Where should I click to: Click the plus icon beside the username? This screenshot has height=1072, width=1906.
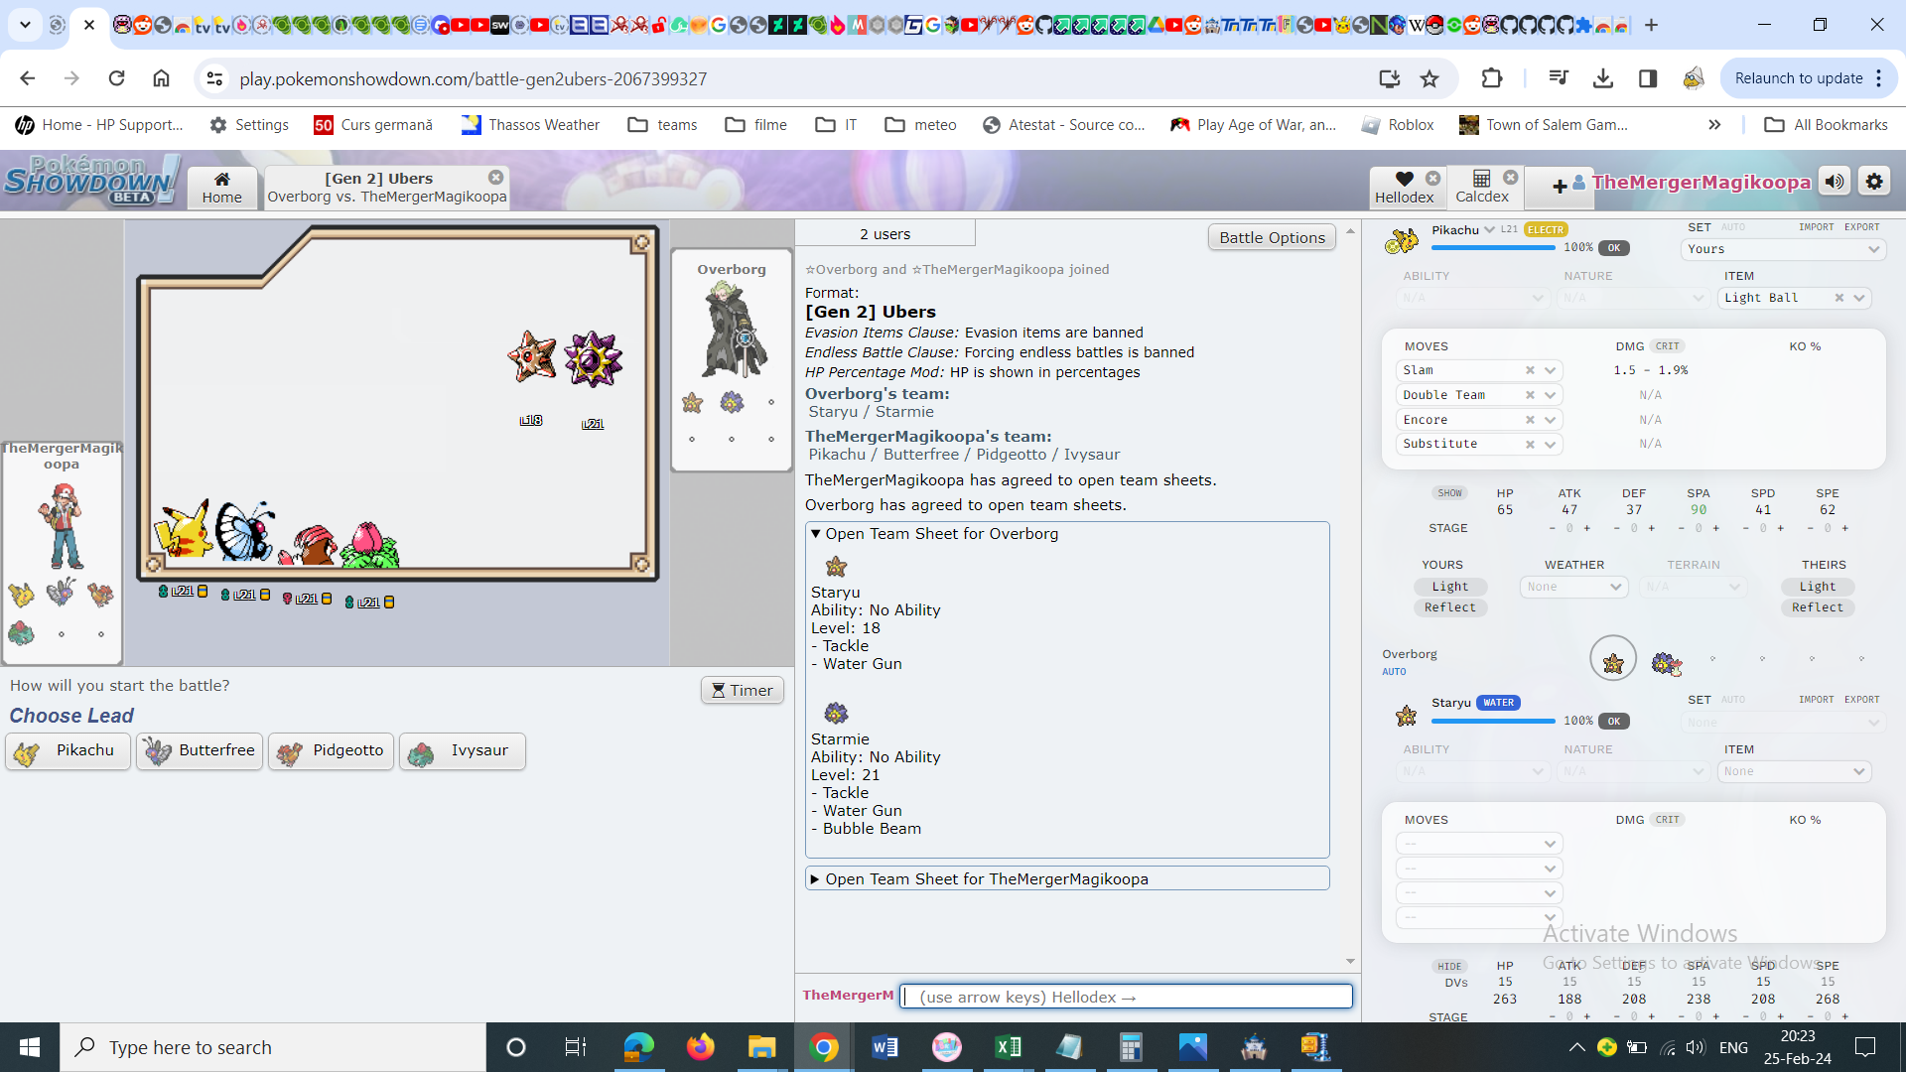coord(1560,186)
